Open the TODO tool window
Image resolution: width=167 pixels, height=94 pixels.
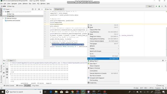(35, 86)
